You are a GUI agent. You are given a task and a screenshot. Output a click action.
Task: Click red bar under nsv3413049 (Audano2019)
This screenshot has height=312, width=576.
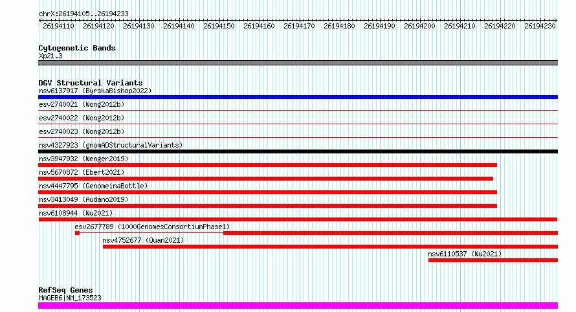pyautogui.click(x=267, y=206)
